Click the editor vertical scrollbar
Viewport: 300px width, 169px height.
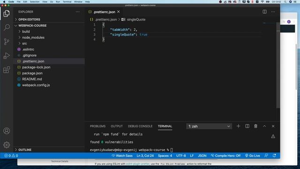coord(278,65)
